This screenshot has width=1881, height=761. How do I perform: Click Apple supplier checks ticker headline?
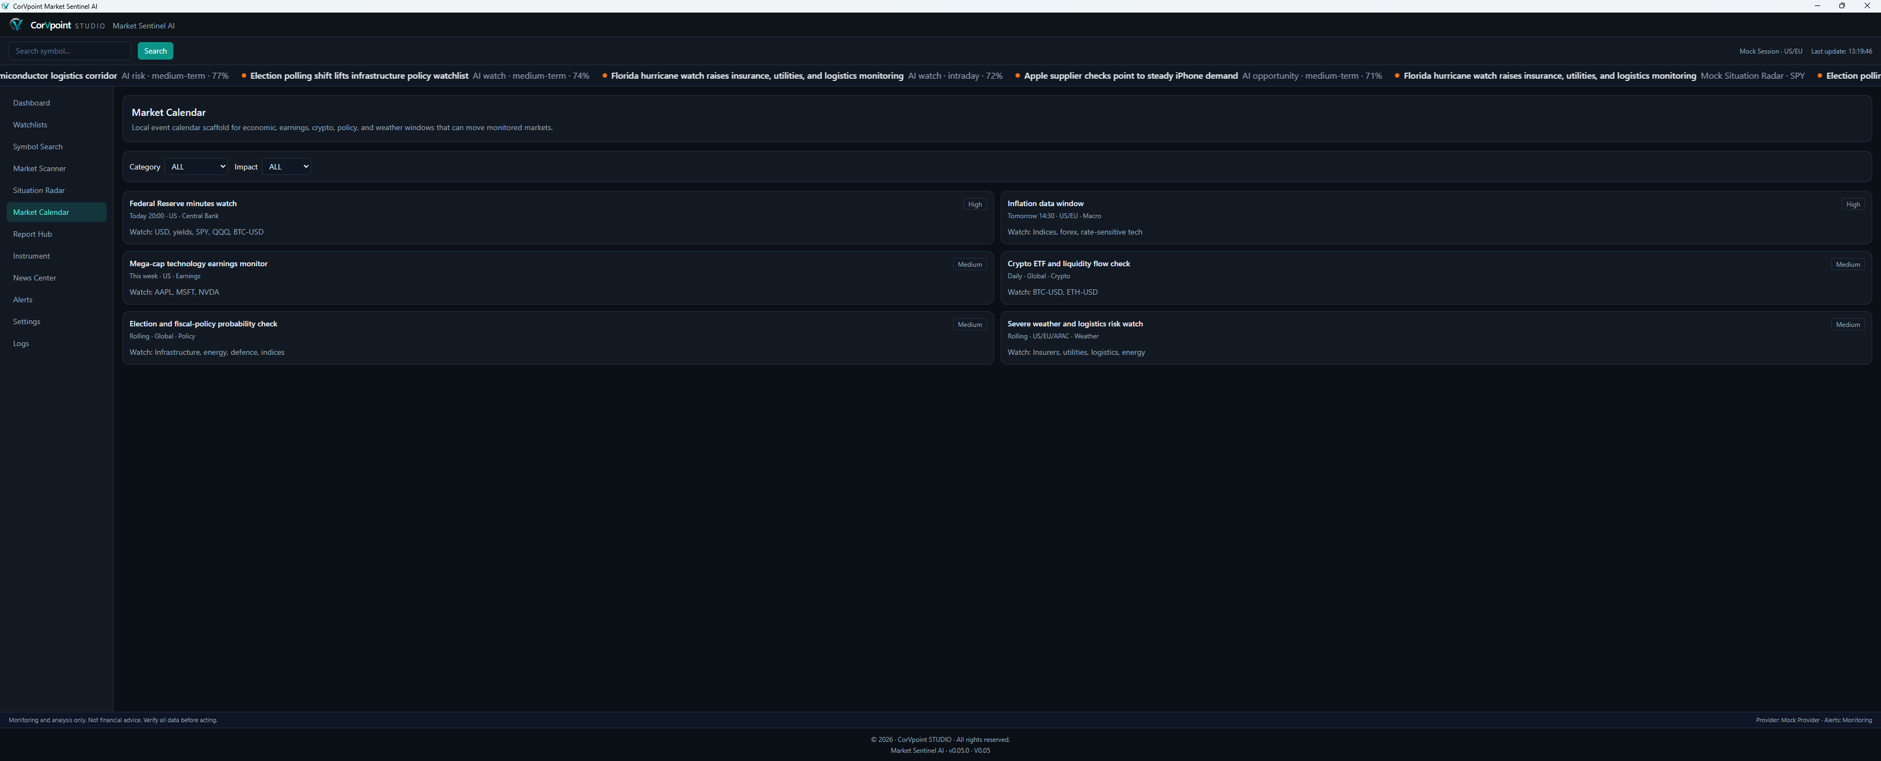(1130, 76)
